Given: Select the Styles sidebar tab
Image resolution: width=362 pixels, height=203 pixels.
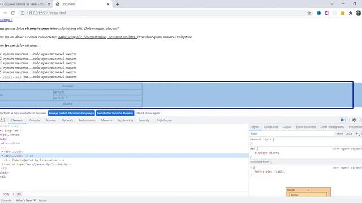Looking at the screenshot, I should tap(255, 127).
